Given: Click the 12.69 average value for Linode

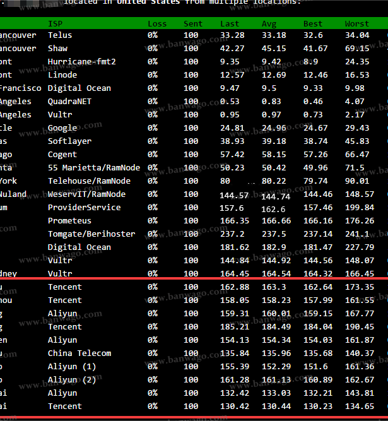Looking at the screenshot, I should coord(274,75).
